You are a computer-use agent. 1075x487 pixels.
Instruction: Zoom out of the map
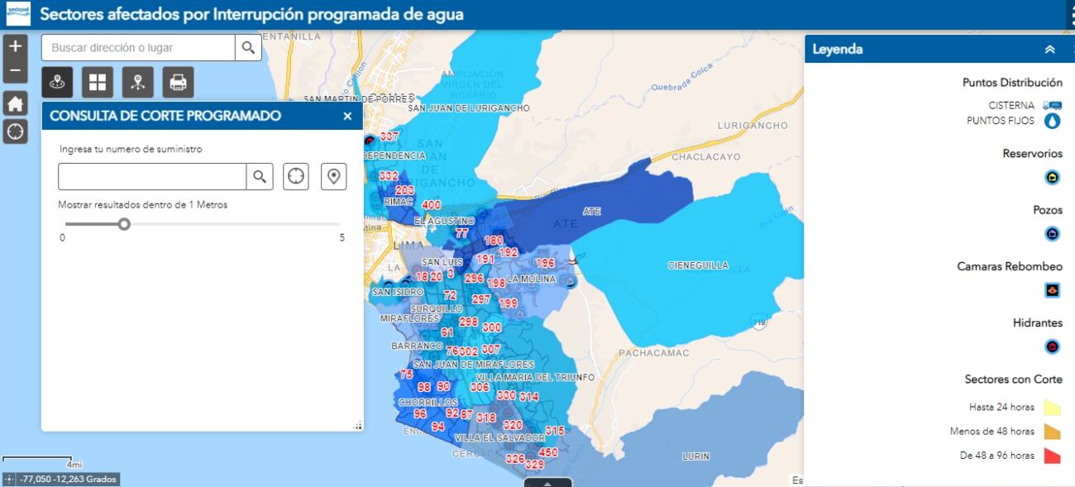click(x=15, y=71)
